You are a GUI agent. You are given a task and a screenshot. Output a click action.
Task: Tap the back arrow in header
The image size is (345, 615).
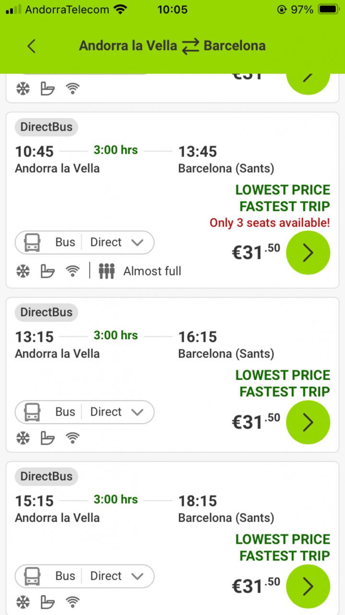[32, 46]
